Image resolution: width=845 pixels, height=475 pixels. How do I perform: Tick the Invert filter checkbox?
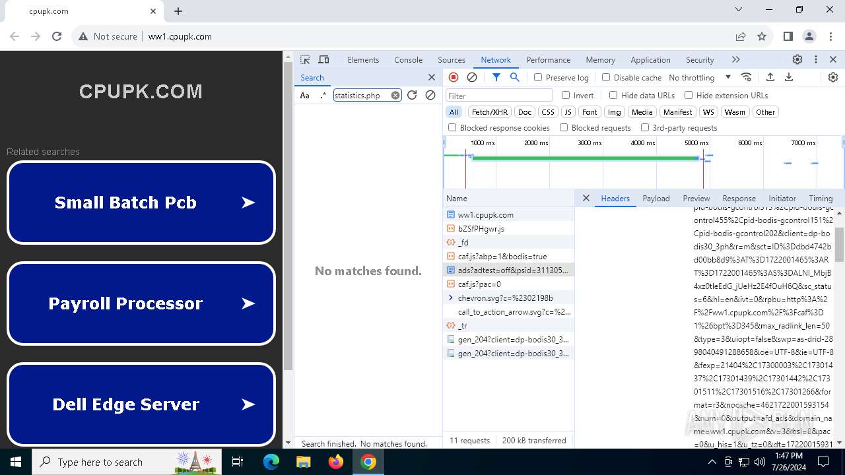click(566, 96)
